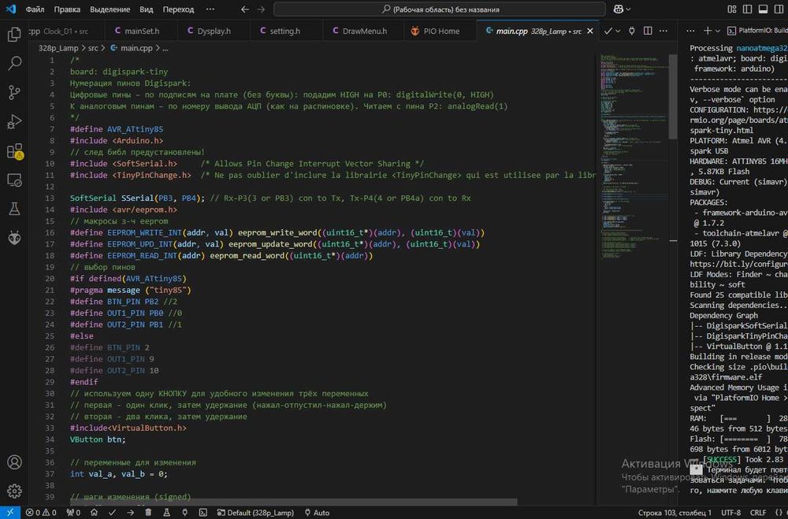This screenshot has height=519, width=788.
Task: Open the Explorer view in activity bar
Action: (14, 34)
